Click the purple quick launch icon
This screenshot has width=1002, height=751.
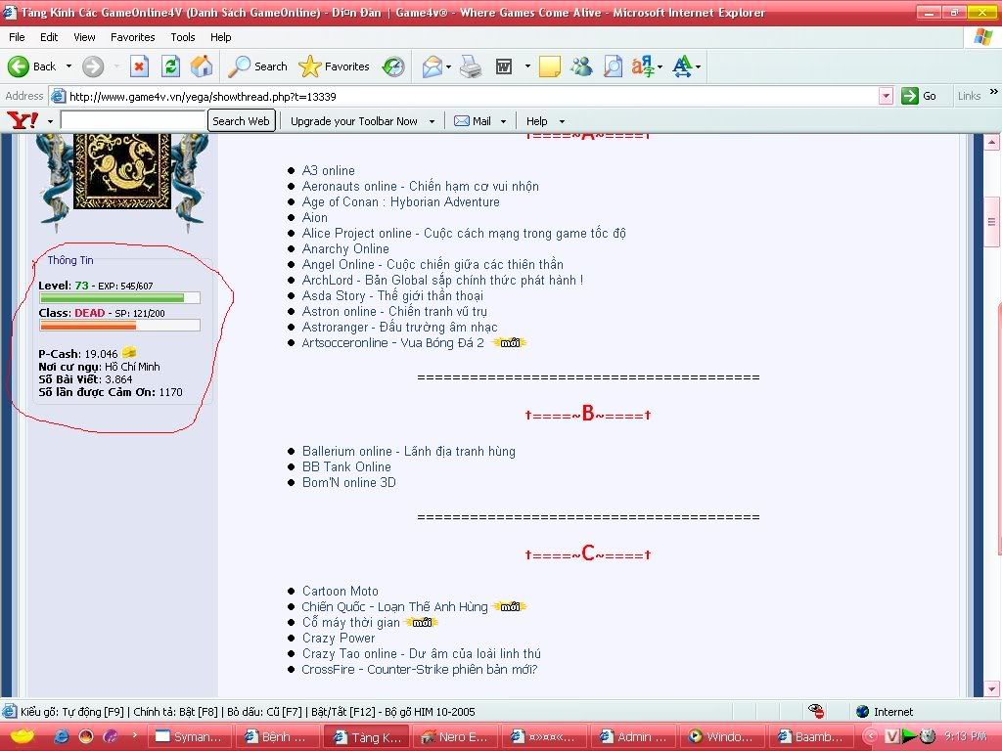(x=111, y=736)
